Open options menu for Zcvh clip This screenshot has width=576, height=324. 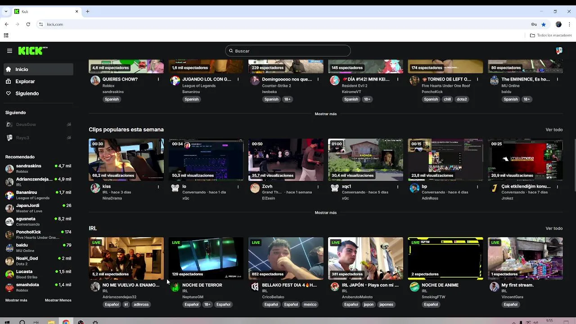point(318,186)
